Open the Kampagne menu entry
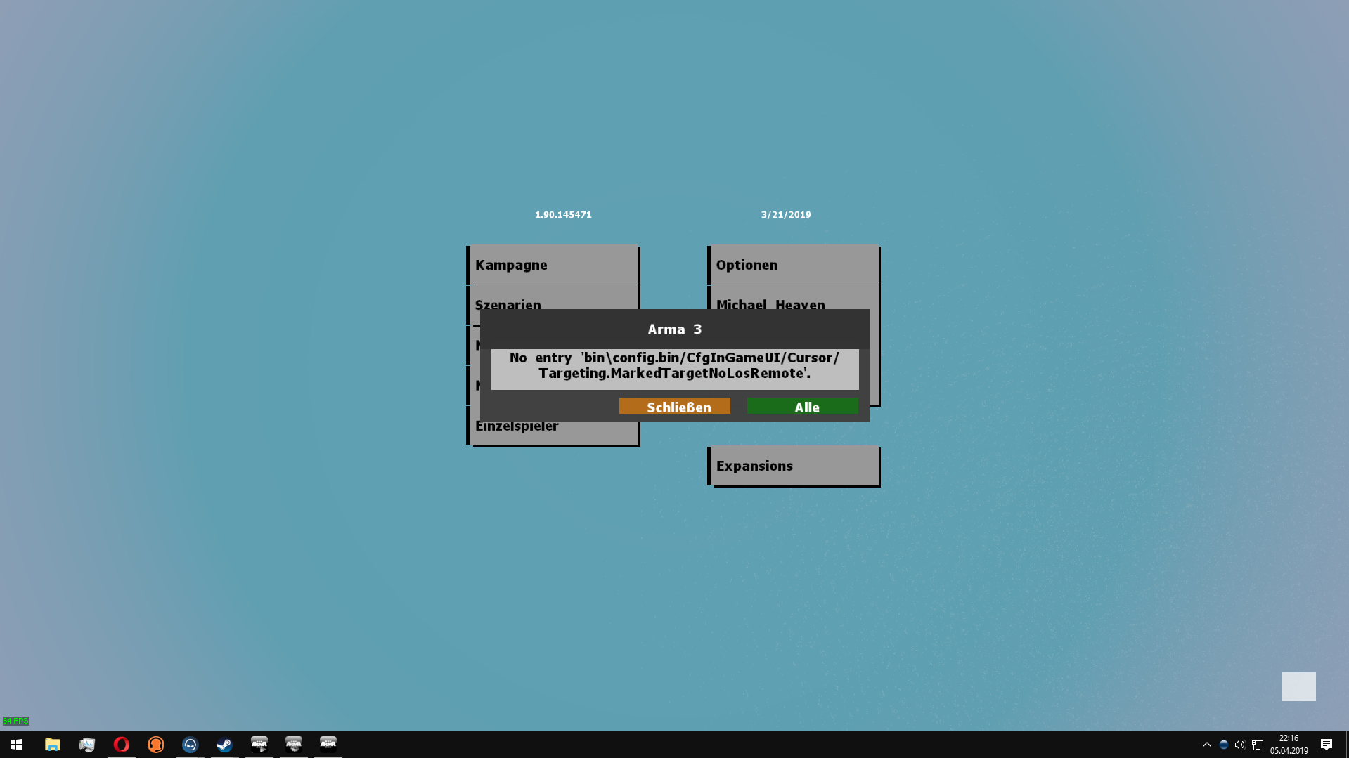 pos(553,265)
